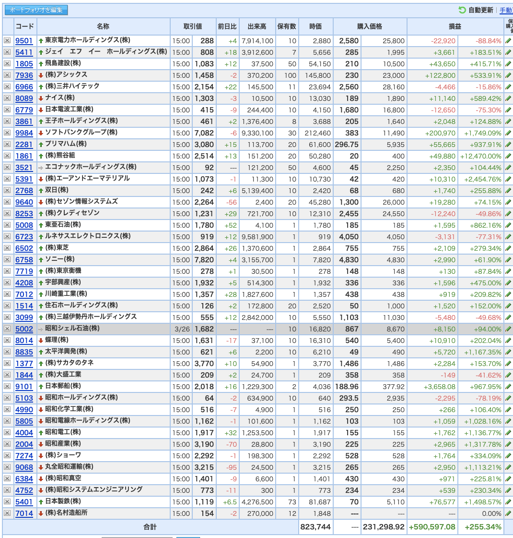Click 太平洋興発 gain +1,167.35%
The height and width of the screenshot is (538, 513).
pos(483,352)
